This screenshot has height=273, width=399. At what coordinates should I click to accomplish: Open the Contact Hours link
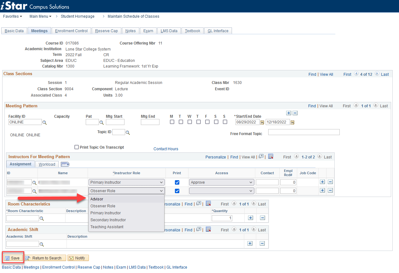pos(166,149)
